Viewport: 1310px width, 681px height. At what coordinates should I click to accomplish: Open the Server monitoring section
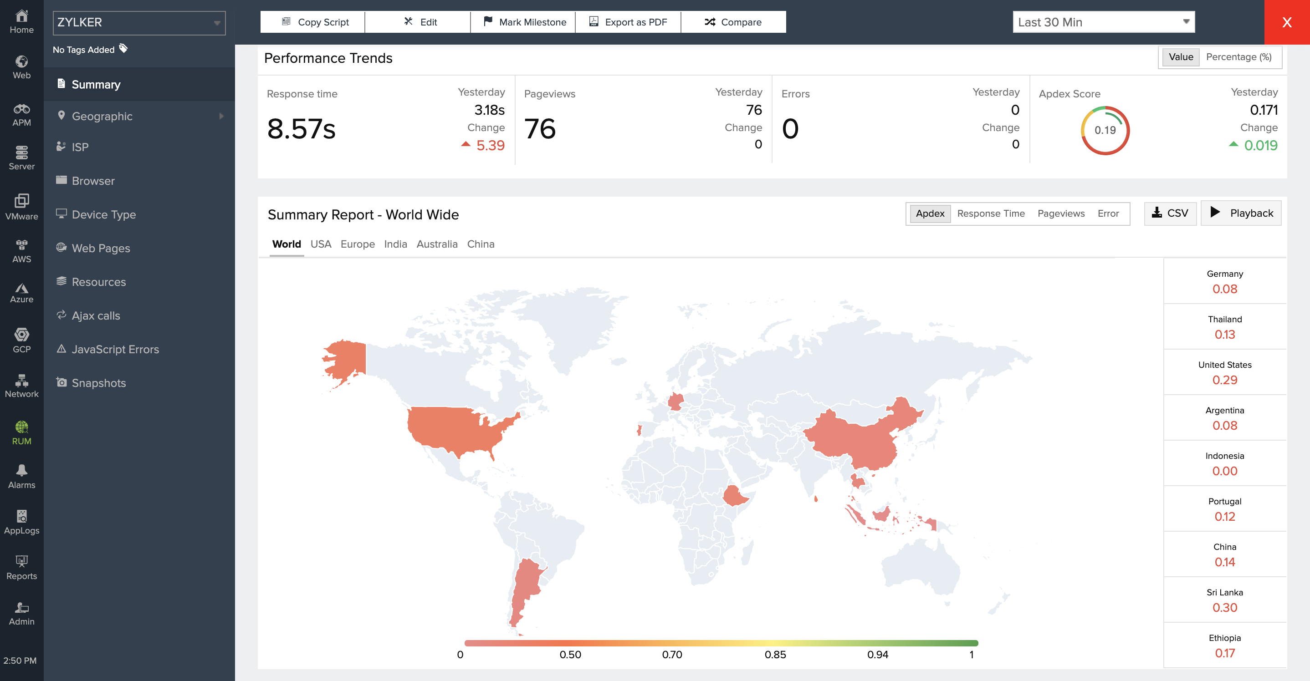21,158
